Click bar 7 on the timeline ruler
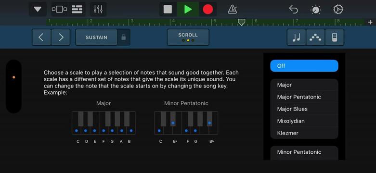This screenshot has height=173, width=376. click(297, 22)
